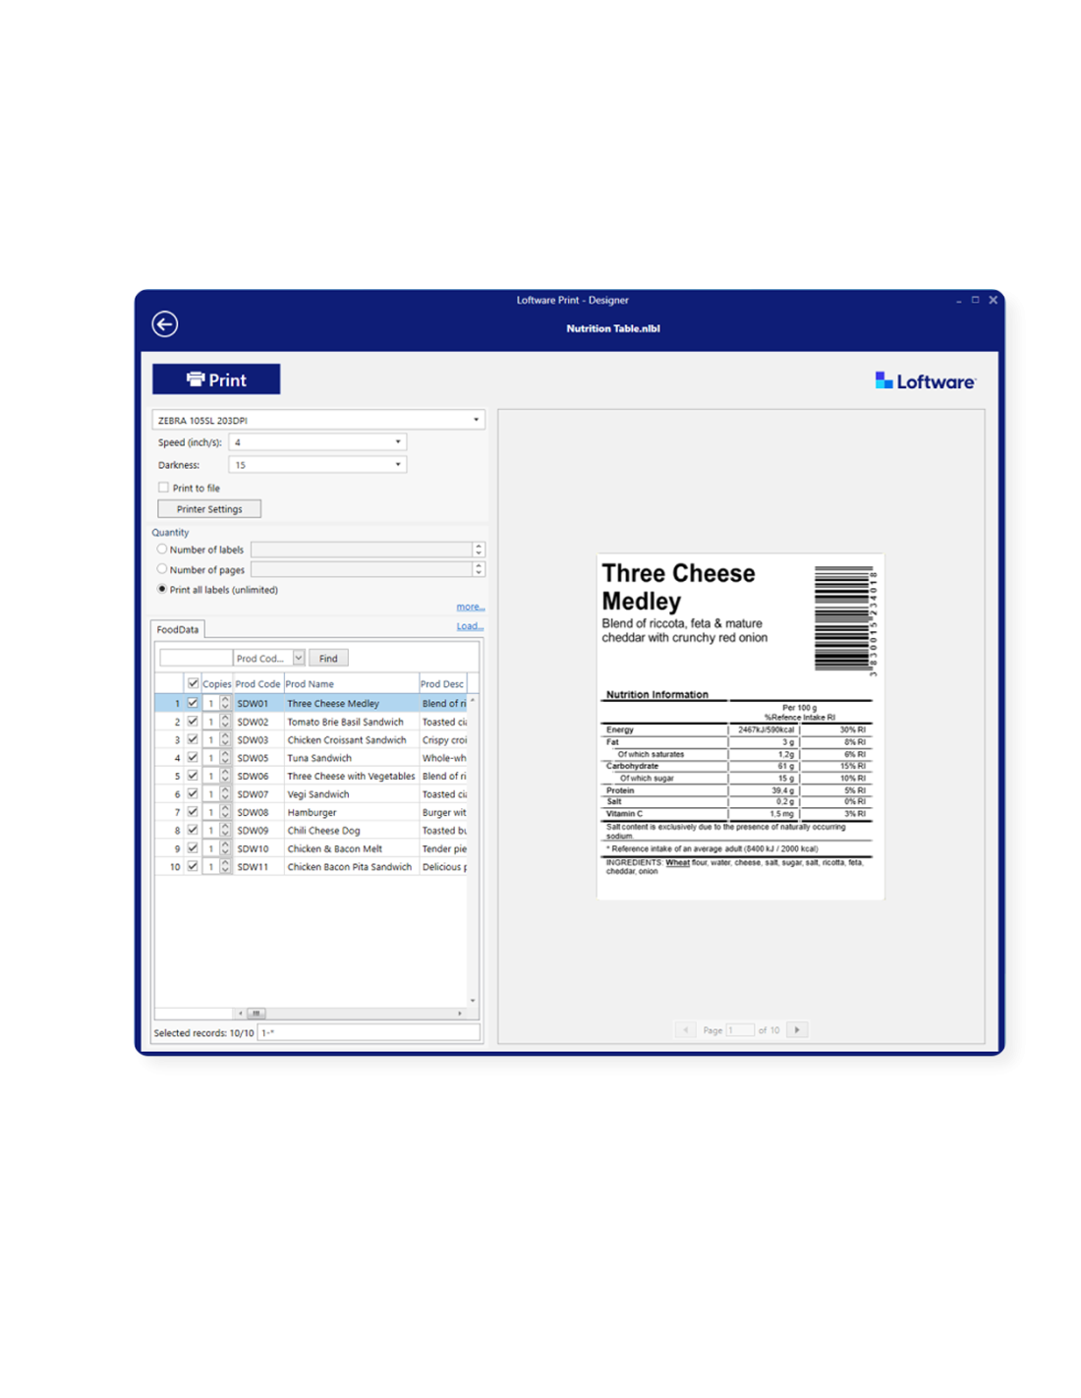Screen dimensions: 1081x1398
Task: Go to previous page in label preview
Action: click(685, 1030)
